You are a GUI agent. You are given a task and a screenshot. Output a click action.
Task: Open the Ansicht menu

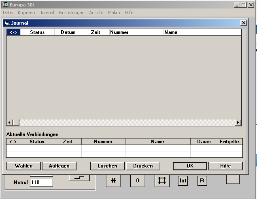[x=96, y=13]
